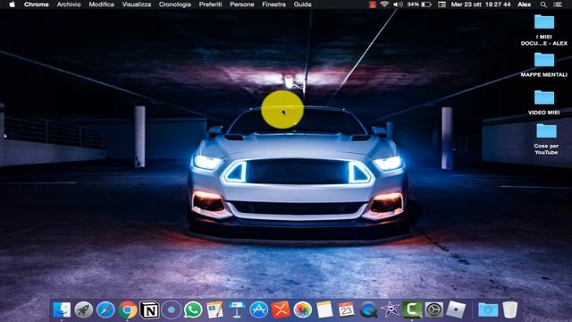Open the I MIEI DOCU...E - ALEX folder

(544, 30)
